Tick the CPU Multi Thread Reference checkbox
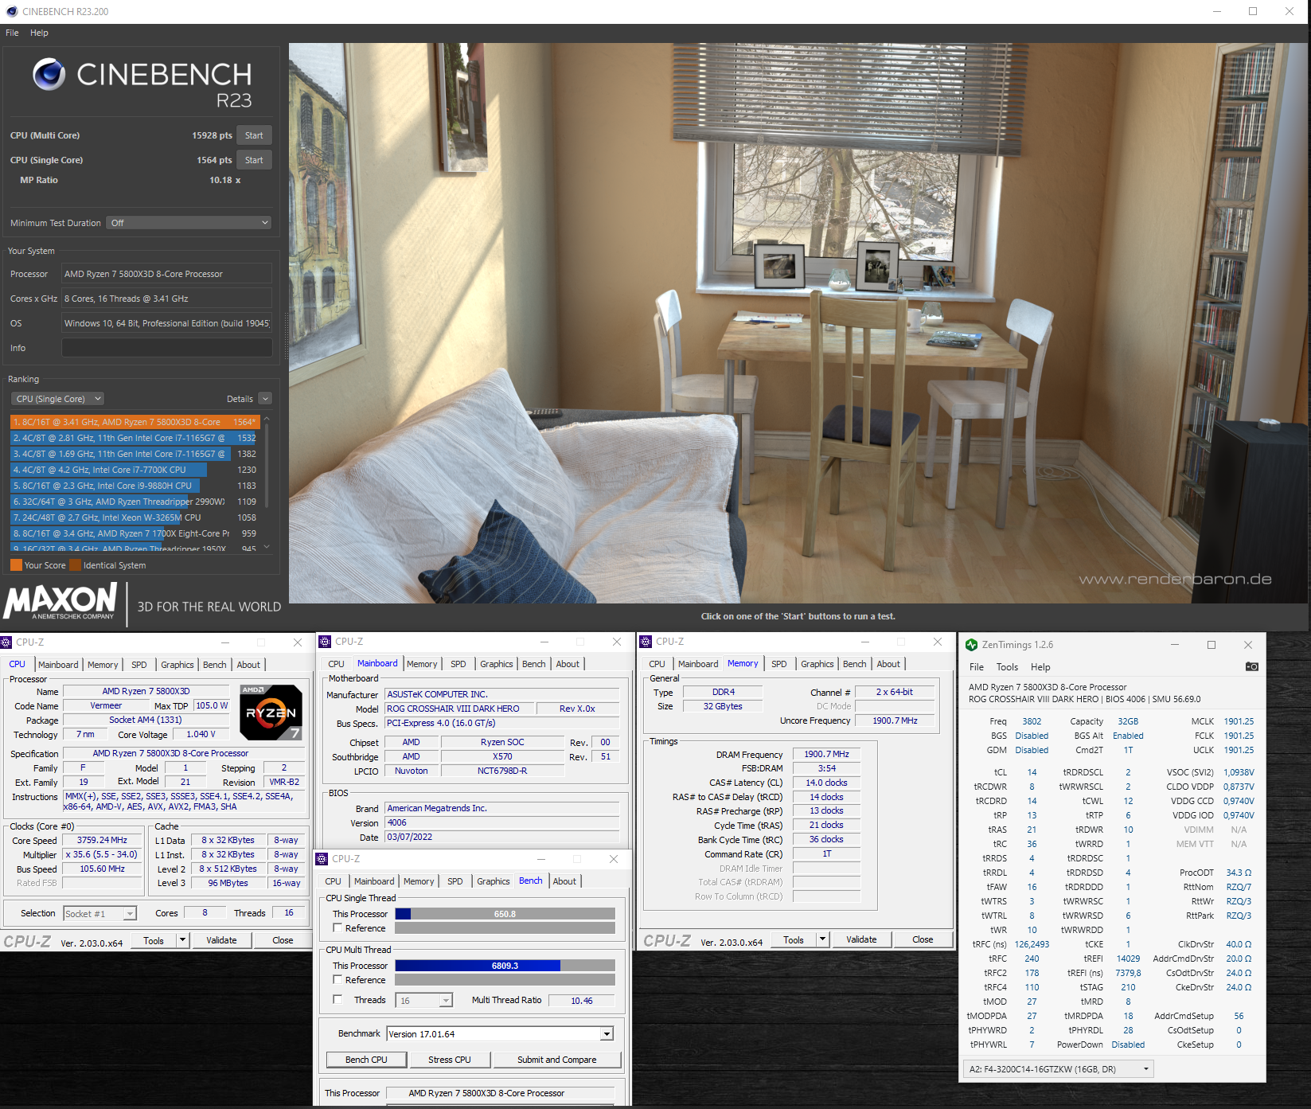Viewport: 1311px width, 1109px height. pyautogui.click(x=338, y=979)
